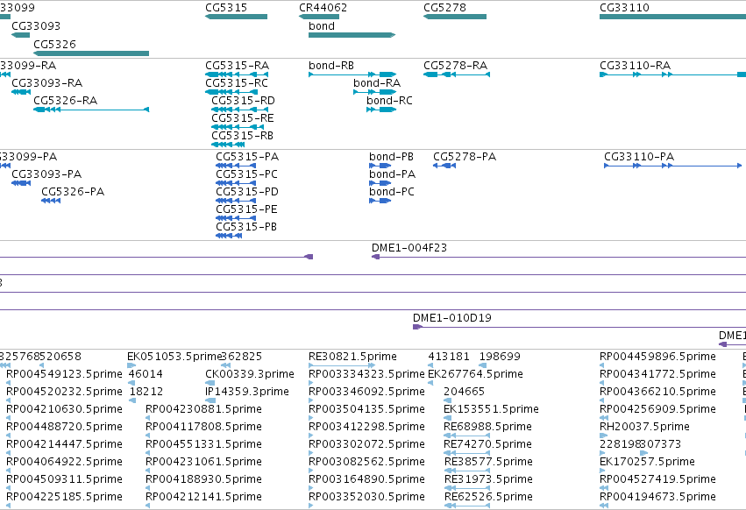Select EST RP004230881.5prime
Viewport: 746px width, 510px height.
[x=203, y=409]
